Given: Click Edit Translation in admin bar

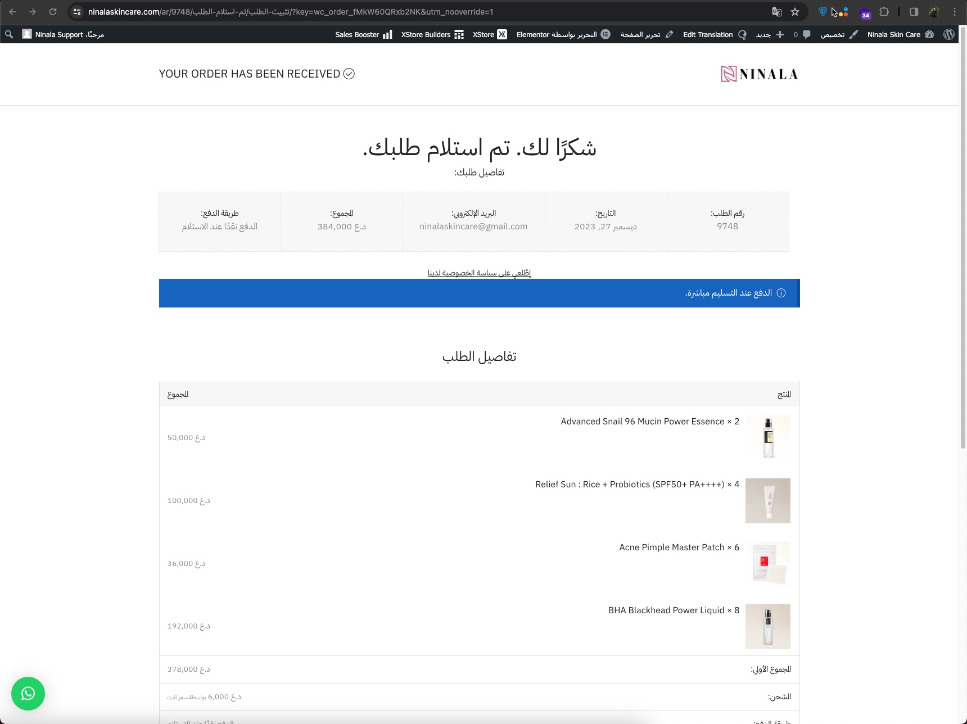Looking at the screenshot, I should pyautogui.click(x=715, y=34).
